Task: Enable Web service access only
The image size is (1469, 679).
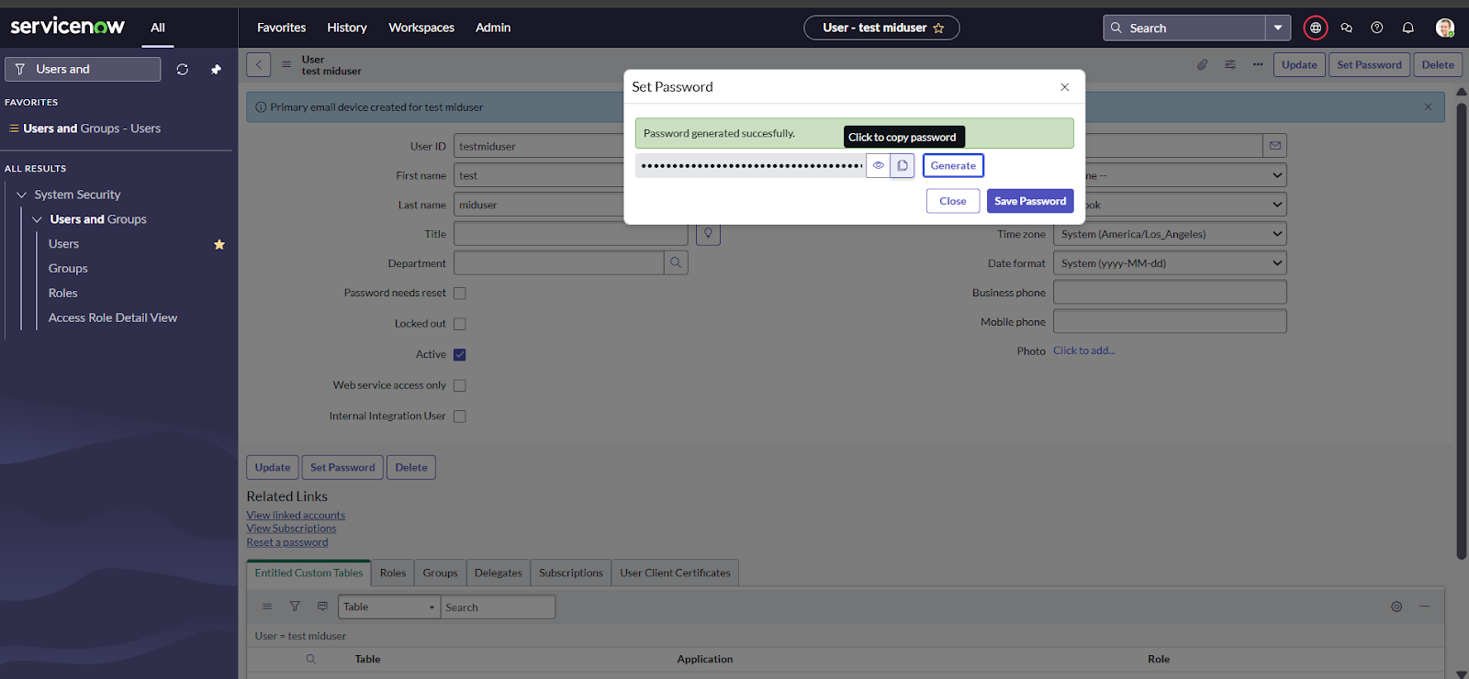Action: click(460, 385)
